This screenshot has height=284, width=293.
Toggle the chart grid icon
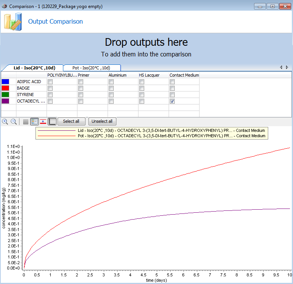[x=26, y=122]
